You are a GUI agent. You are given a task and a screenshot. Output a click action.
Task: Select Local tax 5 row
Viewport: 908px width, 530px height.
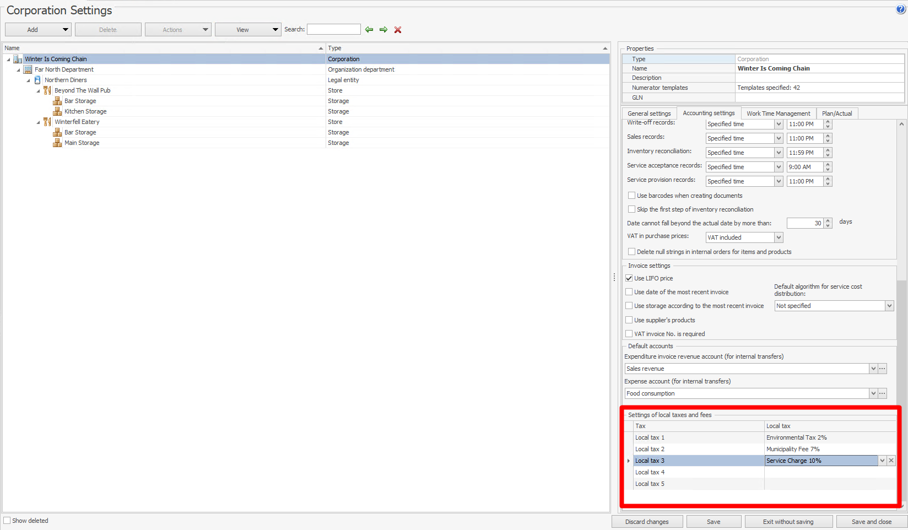(765, 484)
